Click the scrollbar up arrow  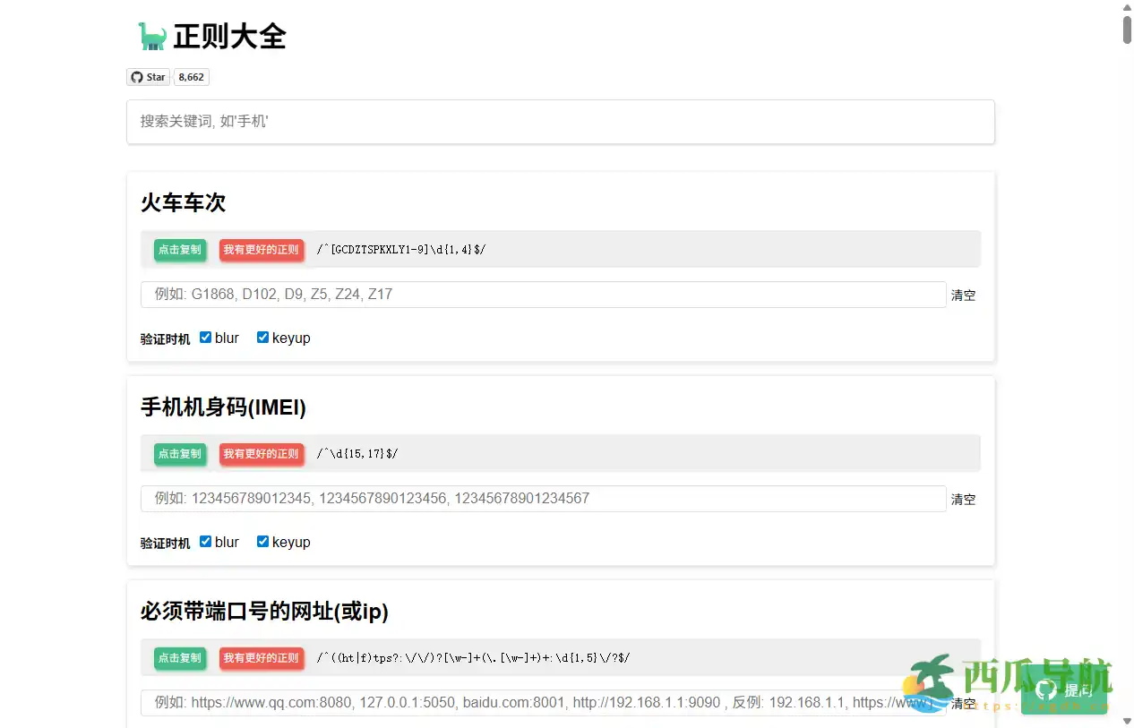pos(1127,7)
